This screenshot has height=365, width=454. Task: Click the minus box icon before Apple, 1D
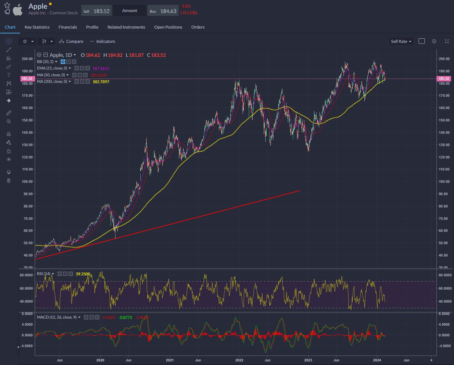[x=45, y=55]
